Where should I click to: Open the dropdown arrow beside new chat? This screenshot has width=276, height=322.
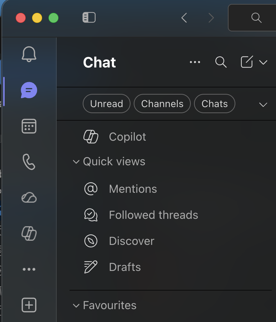pos(263,62)
